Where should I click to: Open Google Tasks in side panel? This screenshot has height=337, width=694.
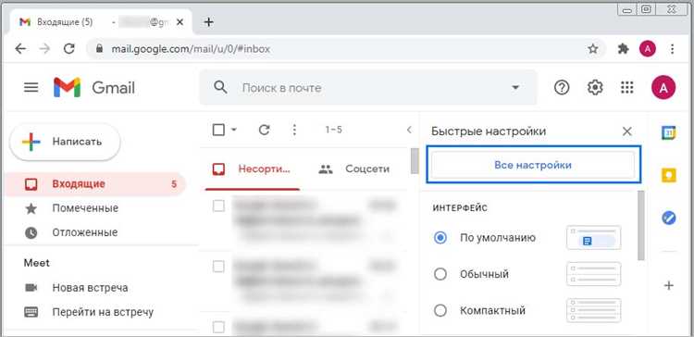pyautogui.click(x=668, y=218)
